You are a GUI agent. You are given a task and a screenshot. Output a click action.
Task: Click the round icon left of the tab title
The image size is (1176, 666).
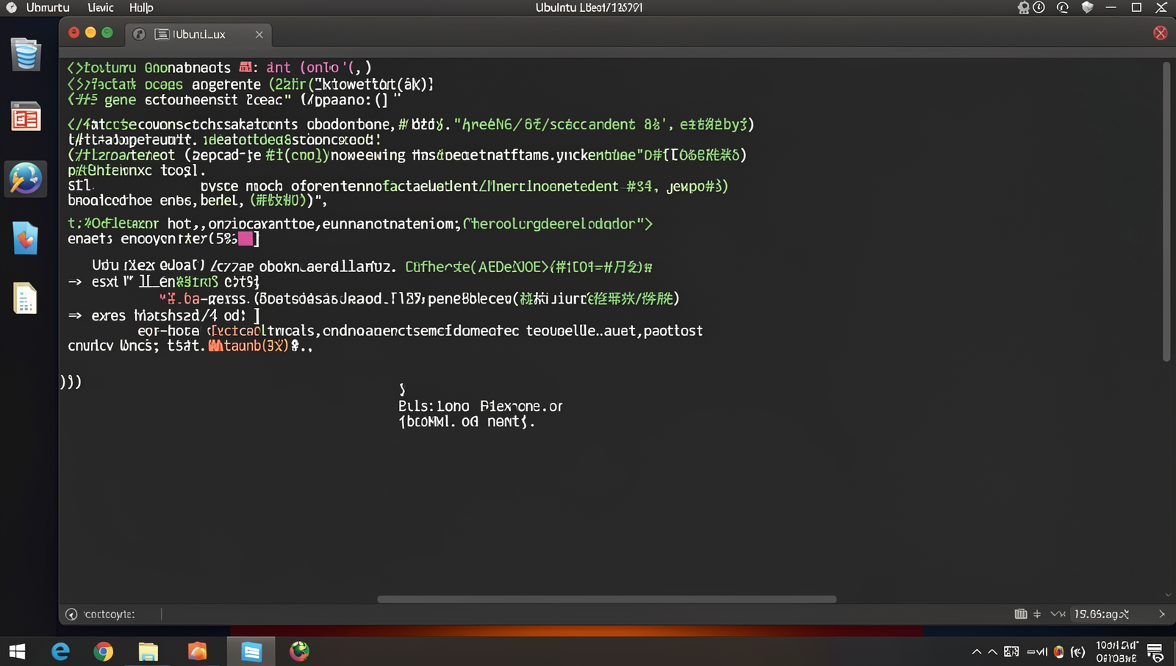click(x=139, y=35)
